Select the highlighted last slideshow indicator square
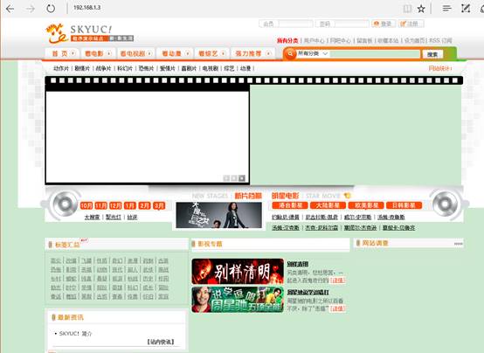Screen dimensions: 484x353 point(242,178)
